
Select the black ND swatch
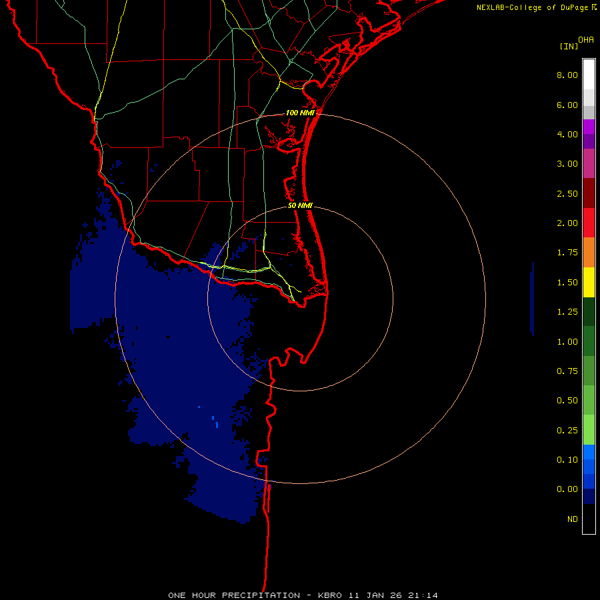(589, 519)
